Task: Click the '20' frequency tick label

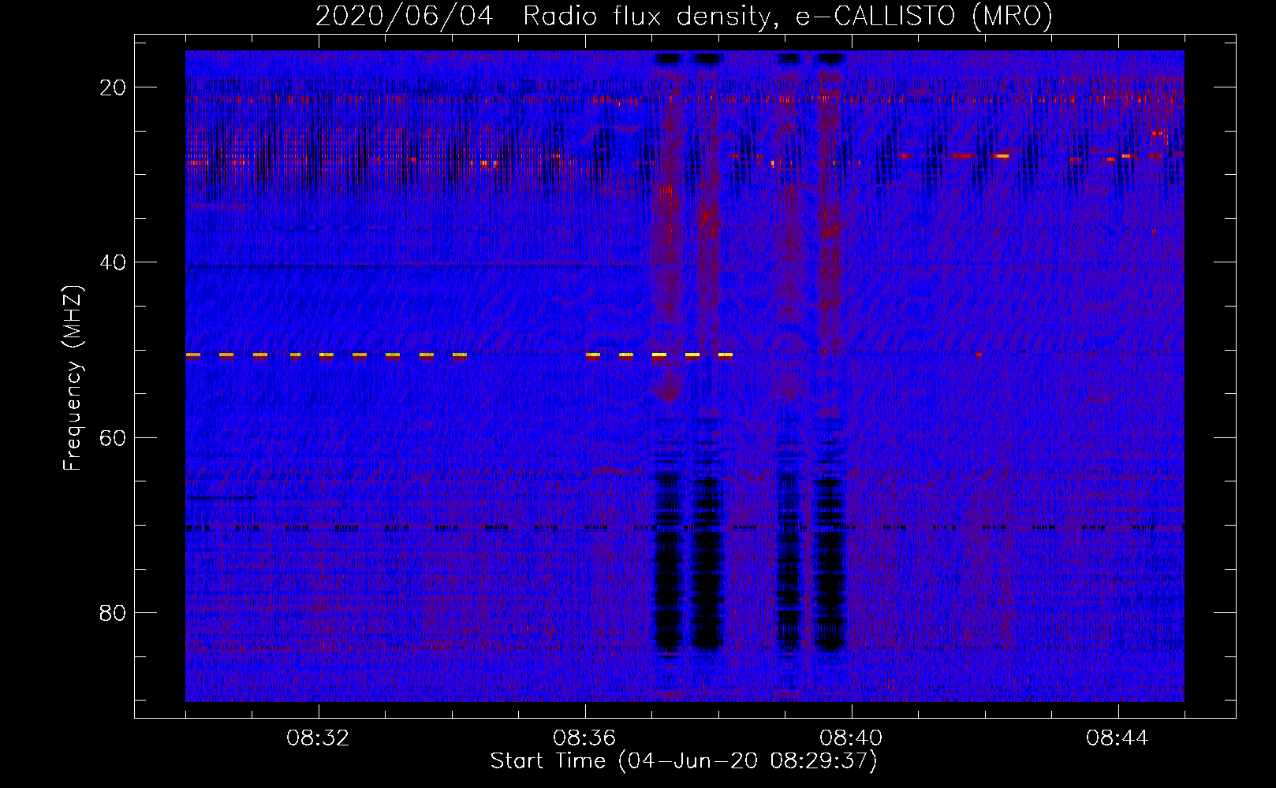Action: 113,87
